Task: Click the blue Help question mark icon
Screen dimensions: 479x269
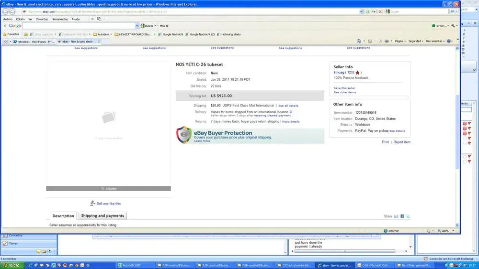Action: click(x=449, y=41)
